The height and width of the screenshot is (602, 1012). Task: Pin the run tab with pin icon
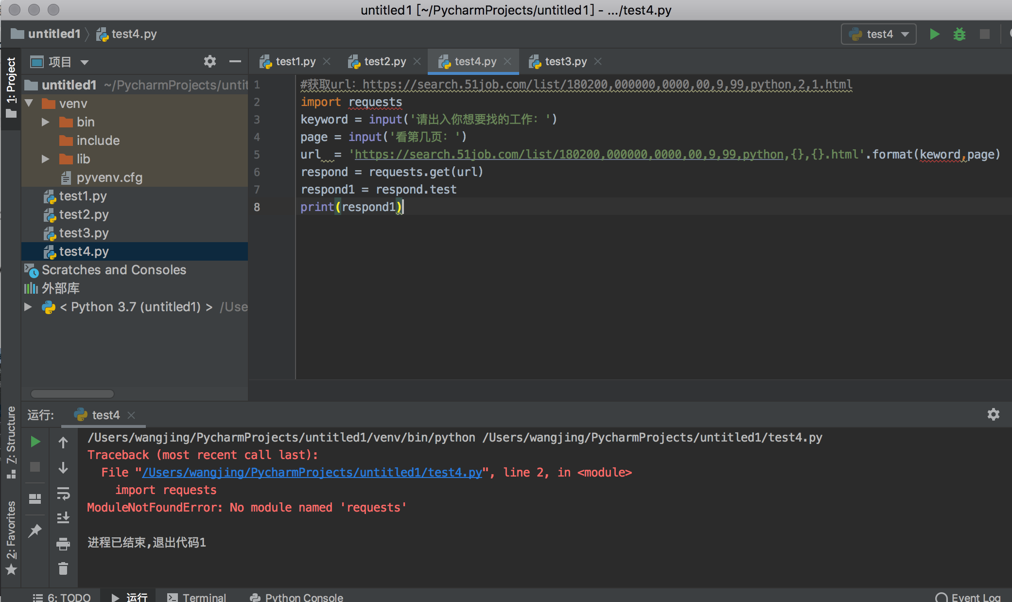(x=35, y=531)
